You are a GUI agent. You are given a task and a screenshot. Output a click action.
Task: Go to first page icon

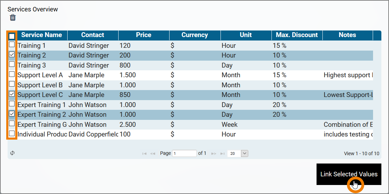[144, 153]
